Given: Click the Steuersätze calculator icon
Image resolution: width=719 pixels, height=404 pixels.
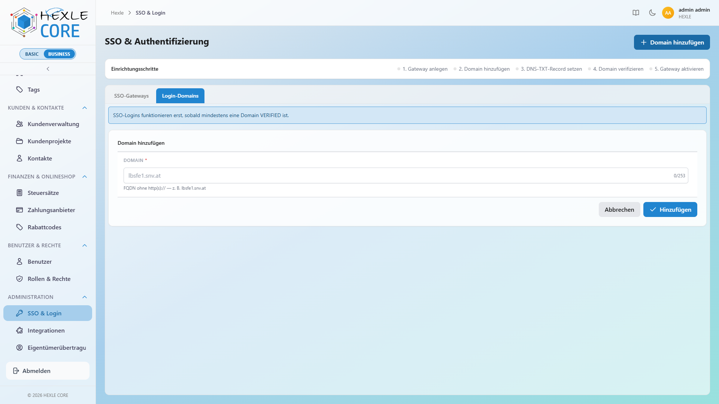Looking at the screenshot, I should coord(19,193).
